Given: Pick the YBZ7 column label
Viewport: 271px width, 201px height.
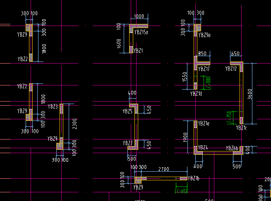Looking at the screenshot, I should point(128,143).
